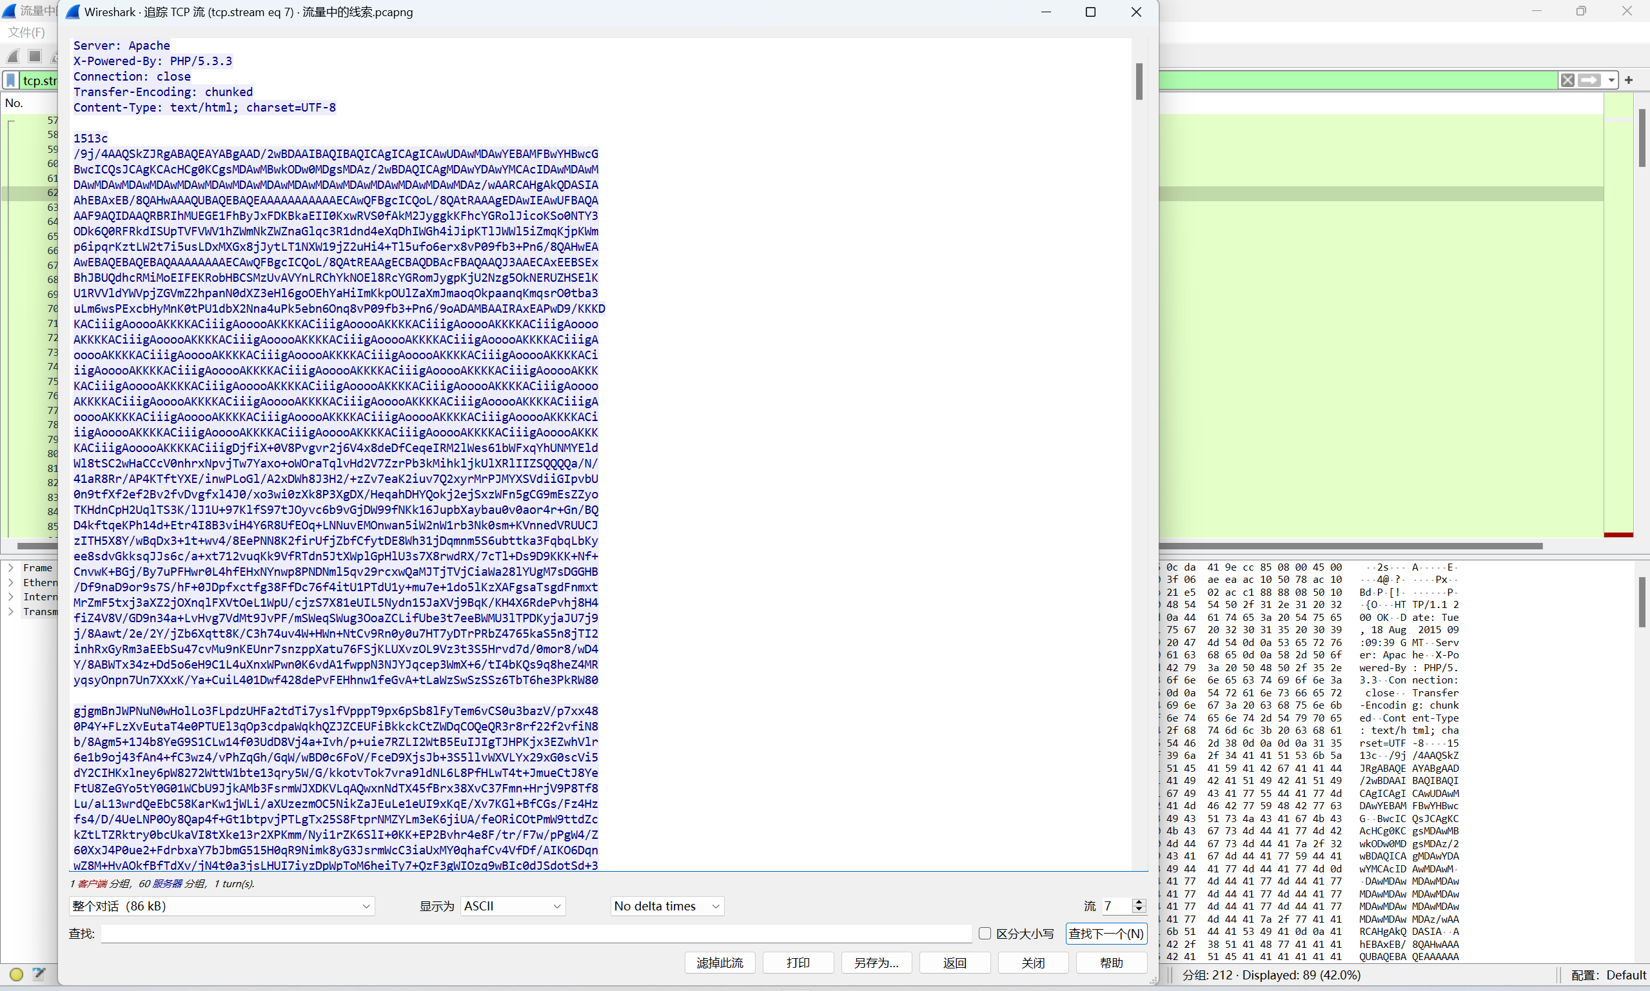Click the 配置: Default profile status entry
The image size is (1650, 991).
pyautogui.click(x=1609, y=975)
